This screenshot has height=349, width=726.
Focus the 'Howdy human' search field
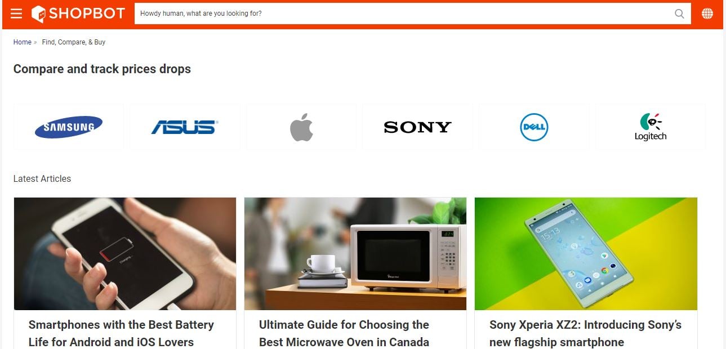[x=403, y=14]
